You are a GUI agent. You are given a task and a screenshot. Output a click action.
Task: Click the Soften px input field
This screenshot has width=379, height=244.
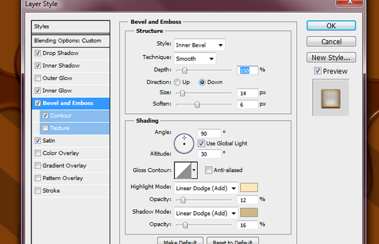[x=248, y=104]
